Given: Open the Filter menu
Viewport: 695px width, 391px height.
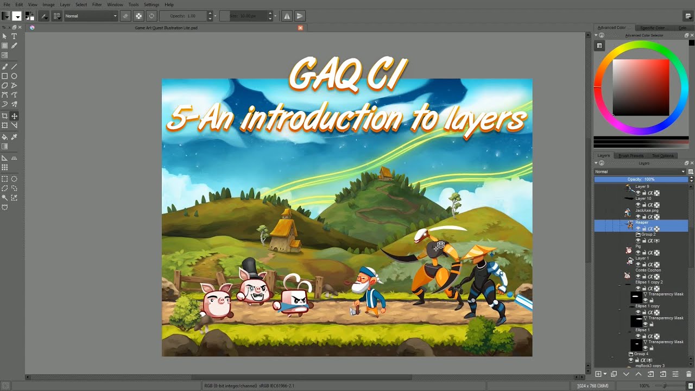Looking at the screenshot, I should pyautogui.click(x=97, y=4).
